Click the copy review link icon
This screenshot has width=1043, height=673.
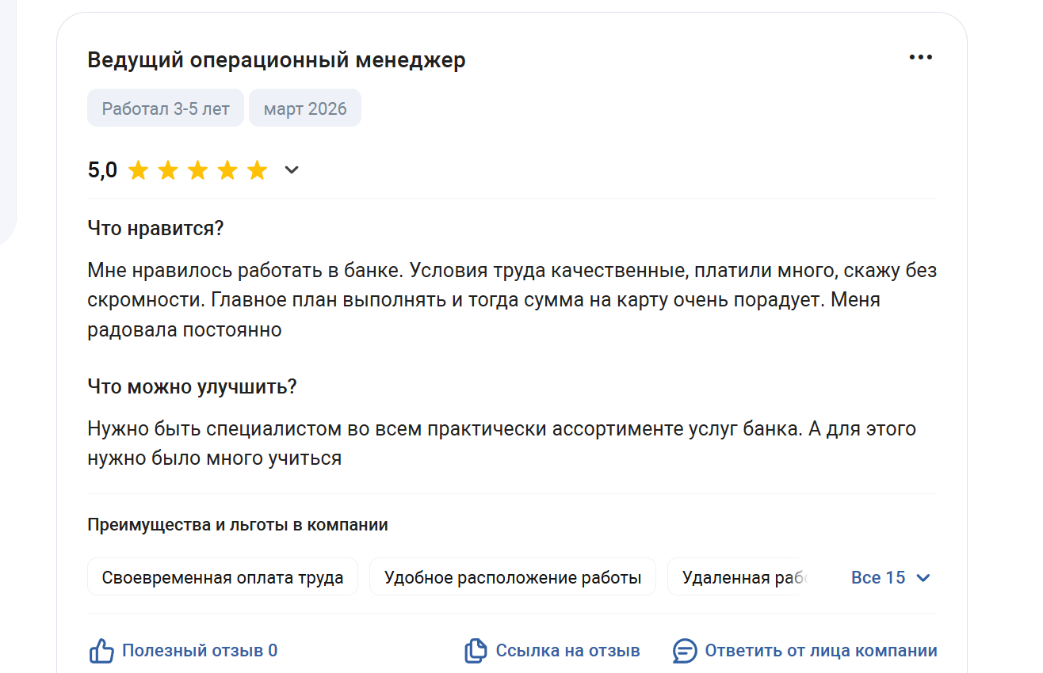(x=475, y=651)
